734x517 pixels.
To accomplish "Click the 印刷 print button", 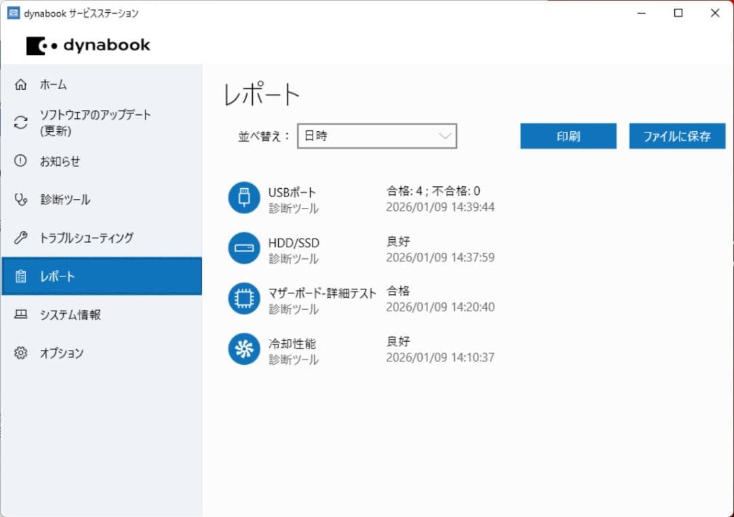I will coord(568,136).
